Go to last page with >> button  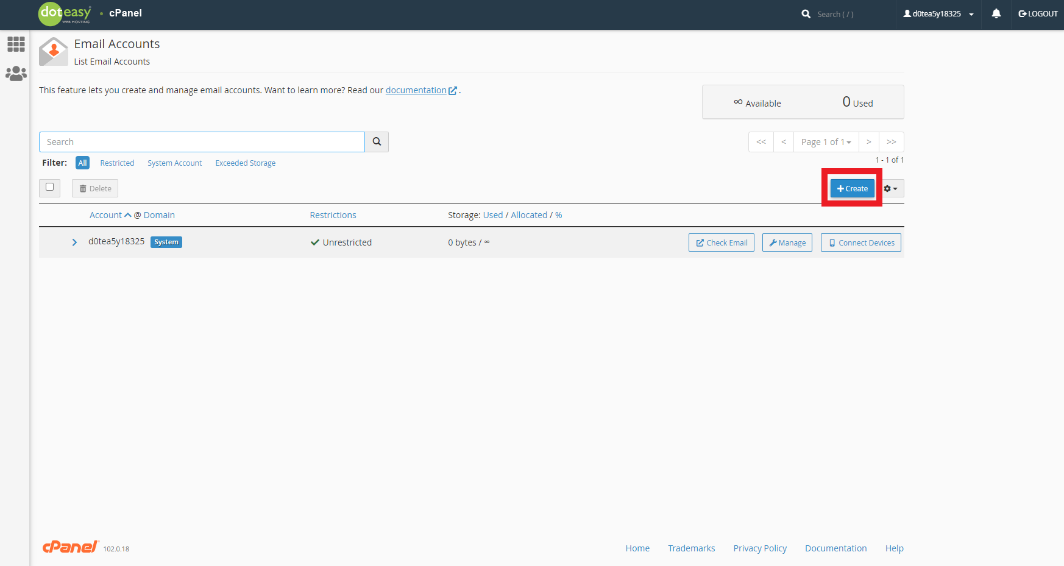pyautogui.click(x=892, y=142)
